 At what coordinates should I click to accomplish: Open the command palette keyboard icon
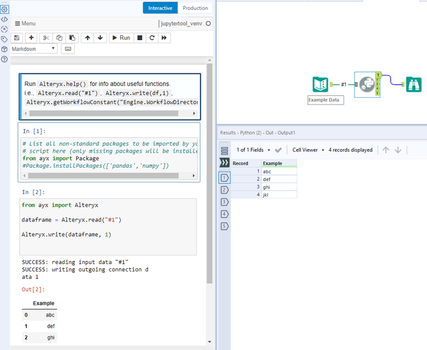click(67, 49)
